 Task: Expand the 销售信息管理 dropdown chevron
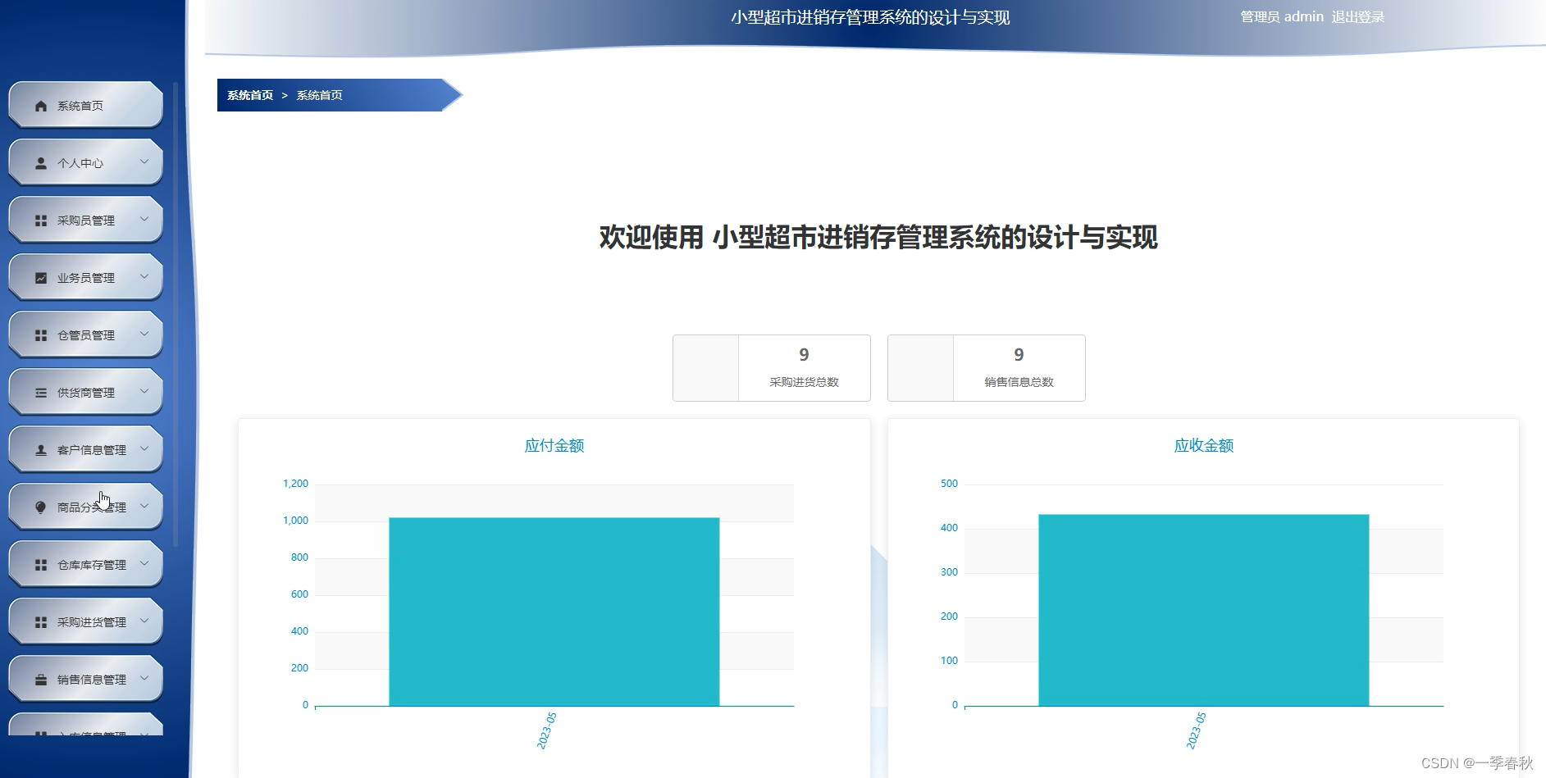(146, 678)
